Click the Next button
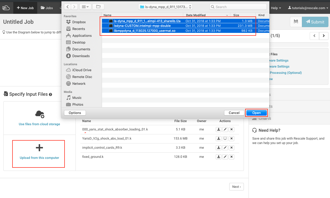 [x=236, y=187]
